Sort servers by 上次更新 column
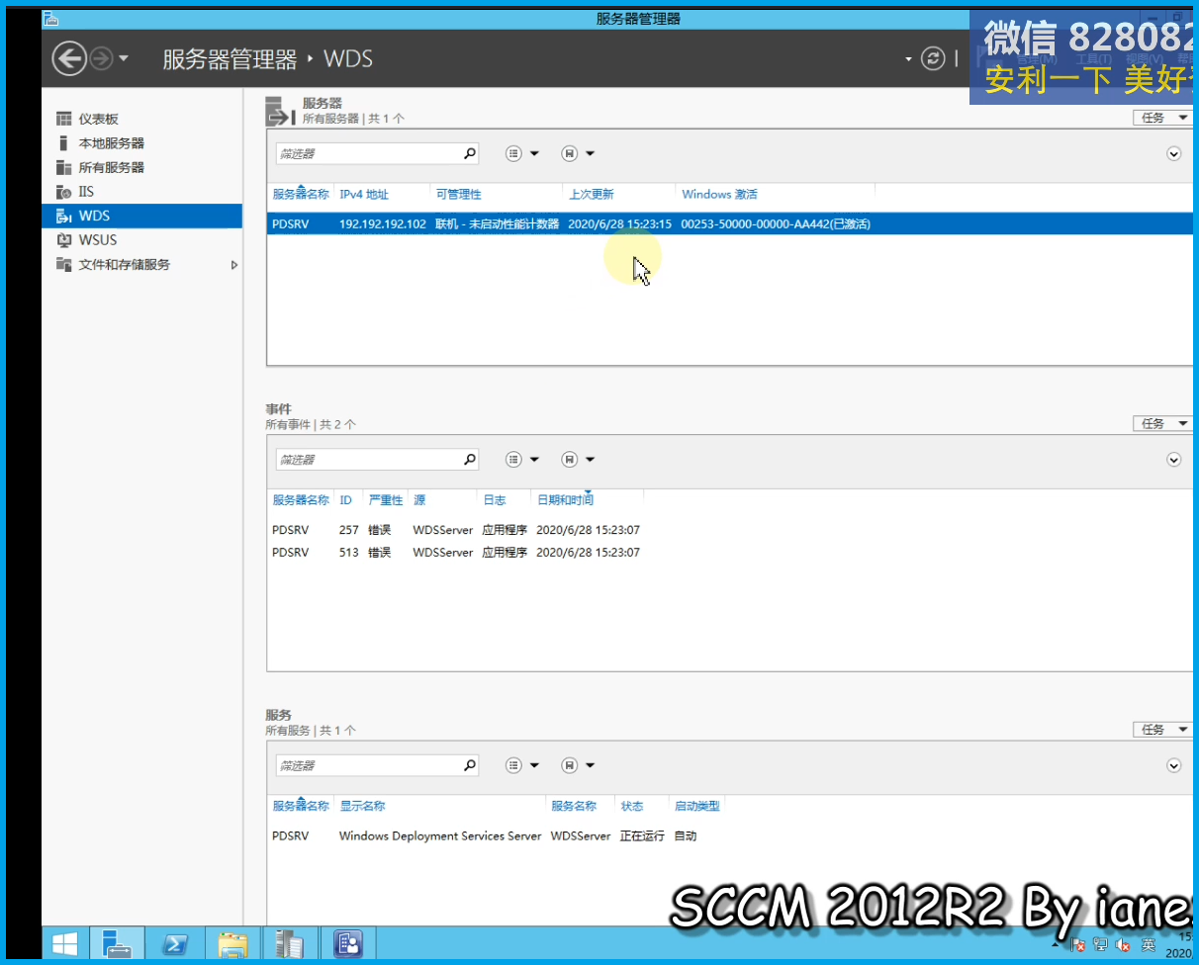 tap(592, 195)
